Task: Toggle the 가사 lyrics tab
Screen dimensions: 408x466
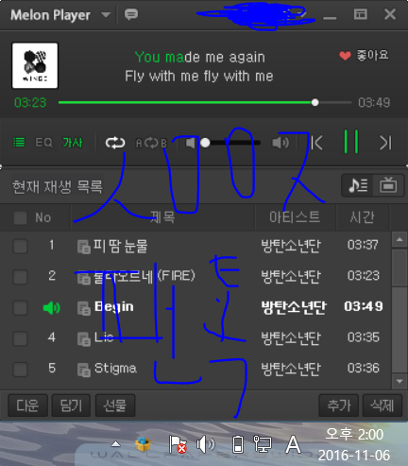Action: (x=73, y=143)
